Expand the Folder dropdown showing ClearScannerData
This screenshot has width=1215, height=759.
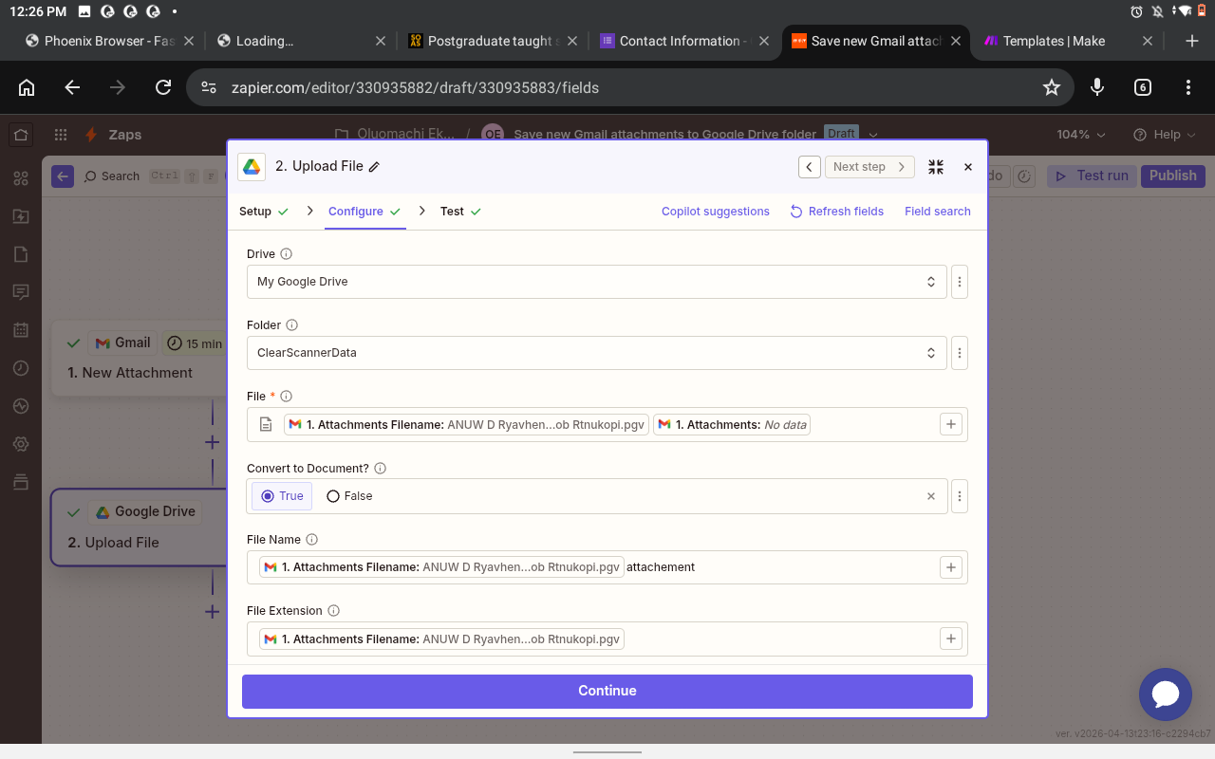point(596,353)
